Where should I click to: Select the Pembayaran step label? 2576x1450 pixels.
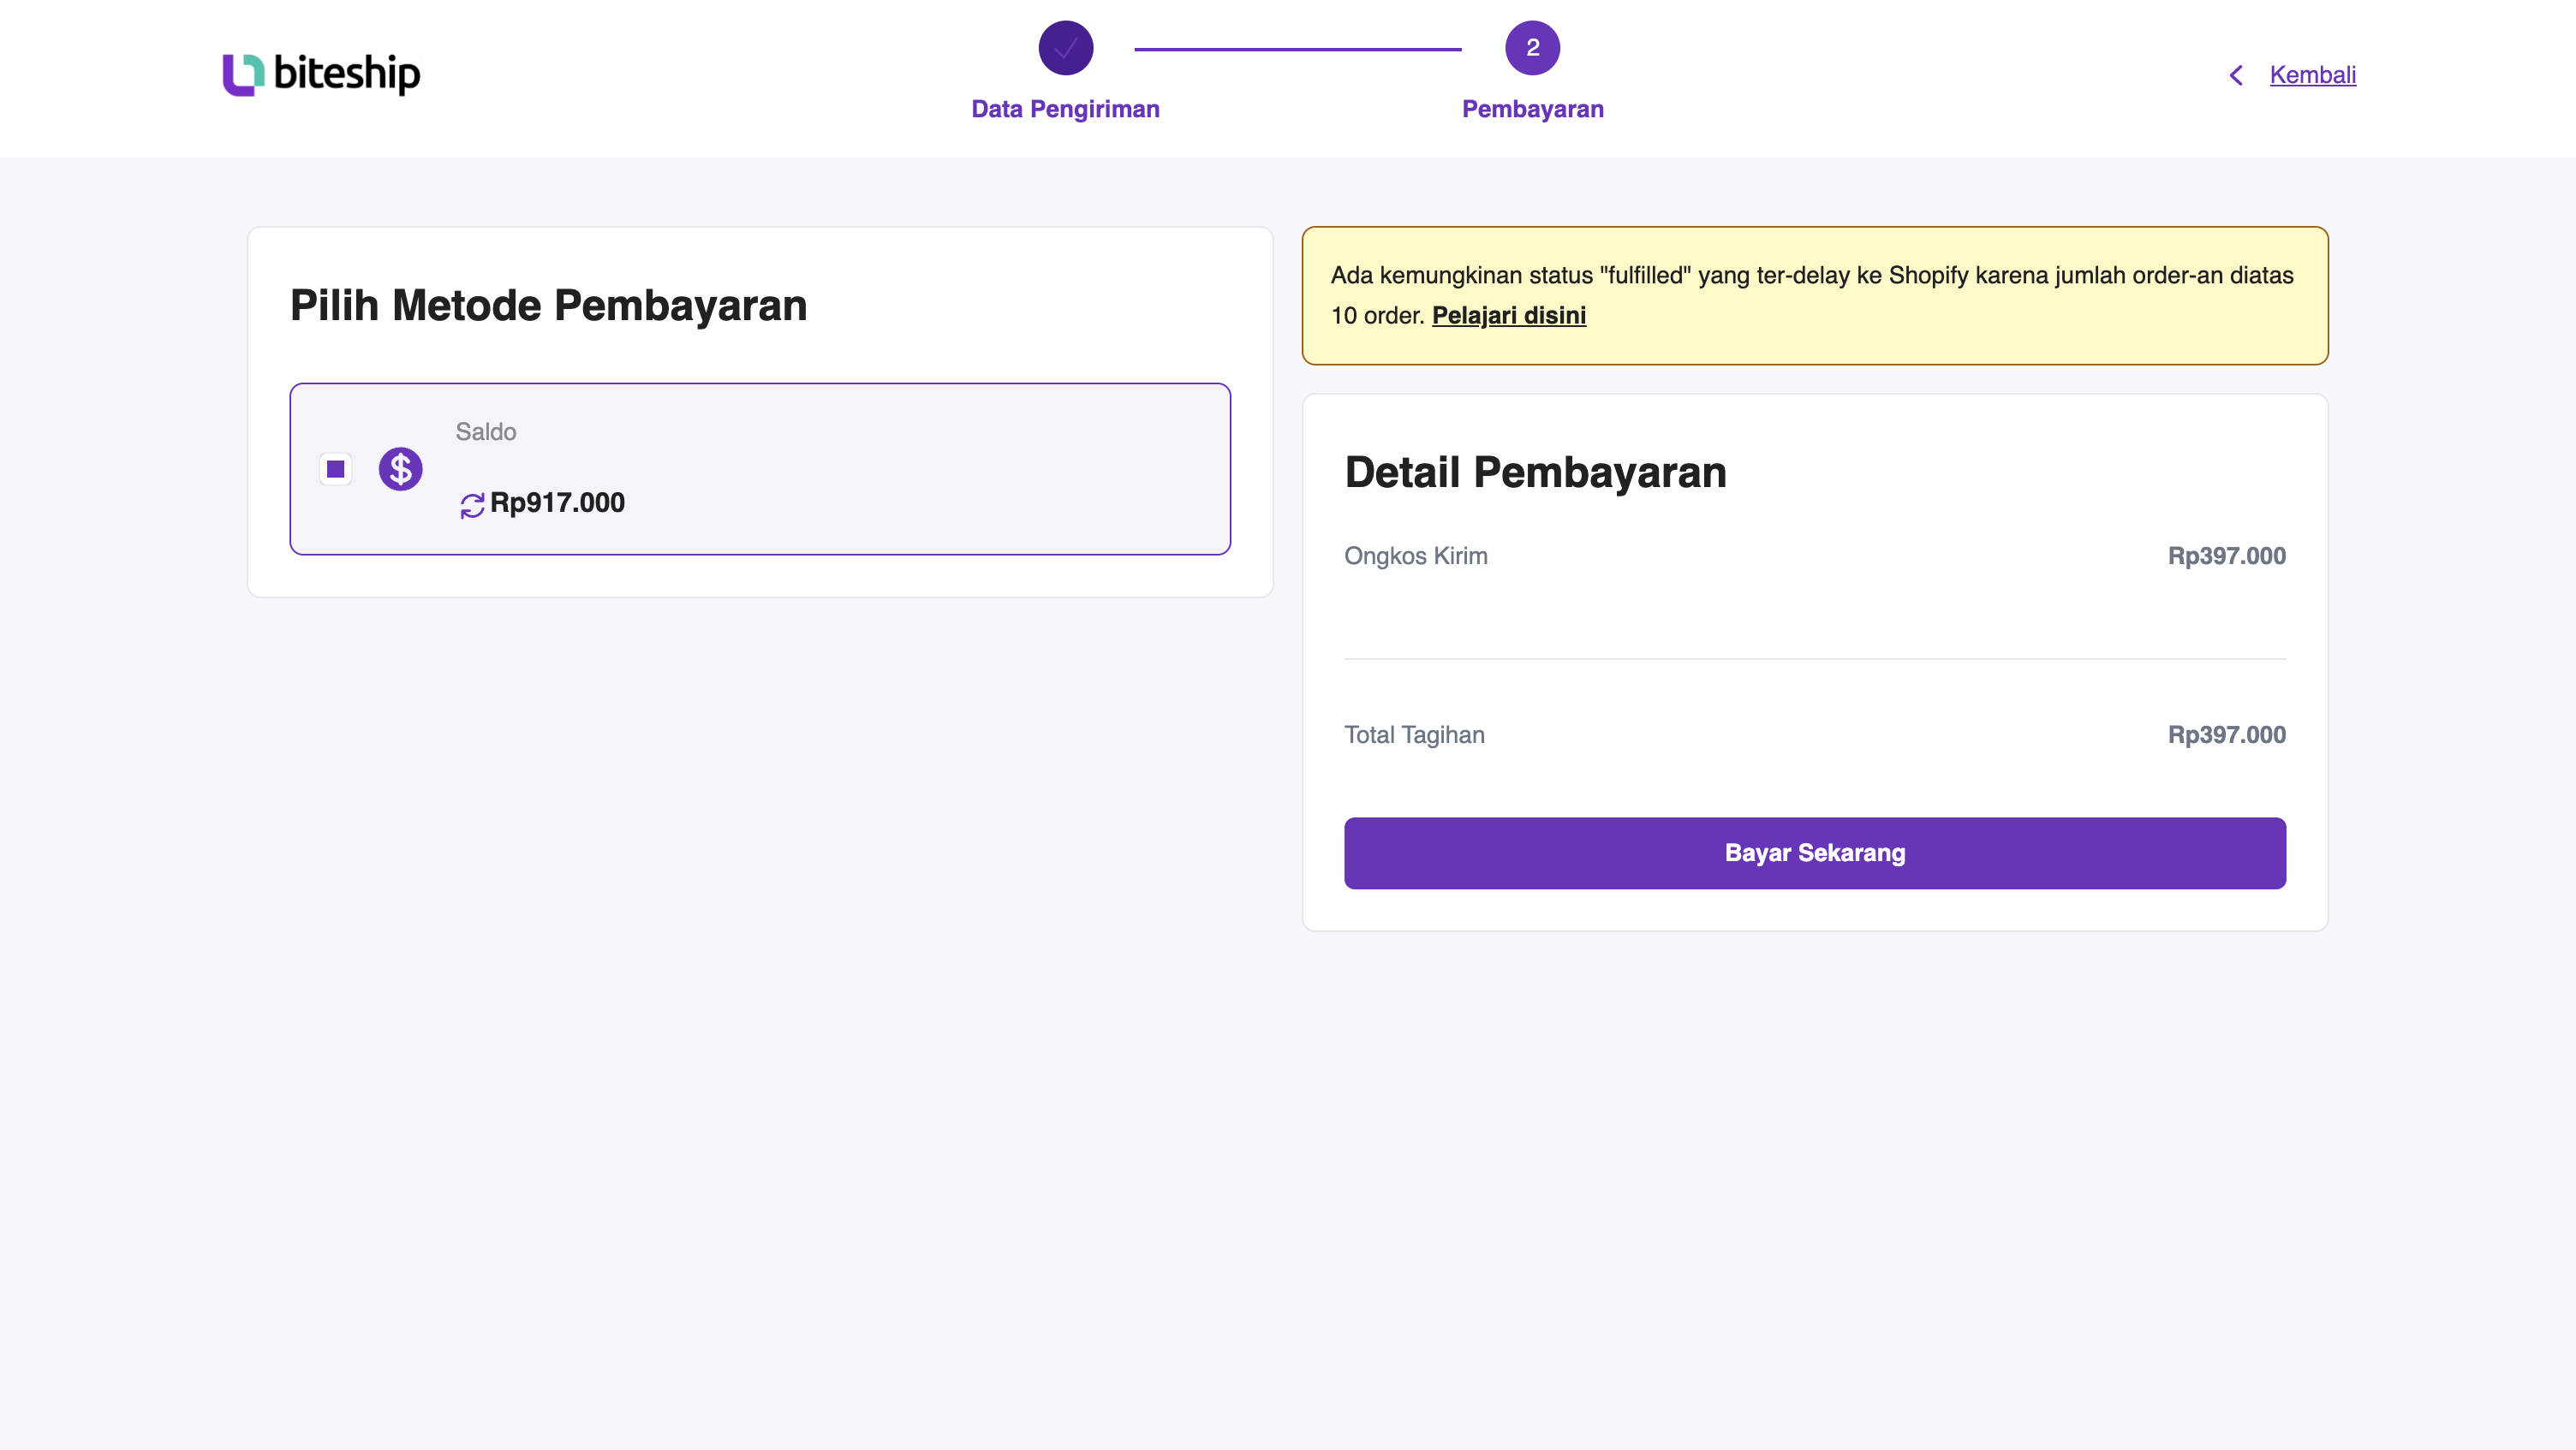[x=1532, y=108]
